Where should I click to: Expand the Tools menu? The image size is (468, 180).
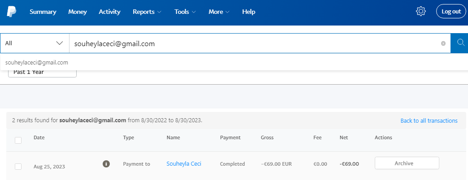coord(185,12)
